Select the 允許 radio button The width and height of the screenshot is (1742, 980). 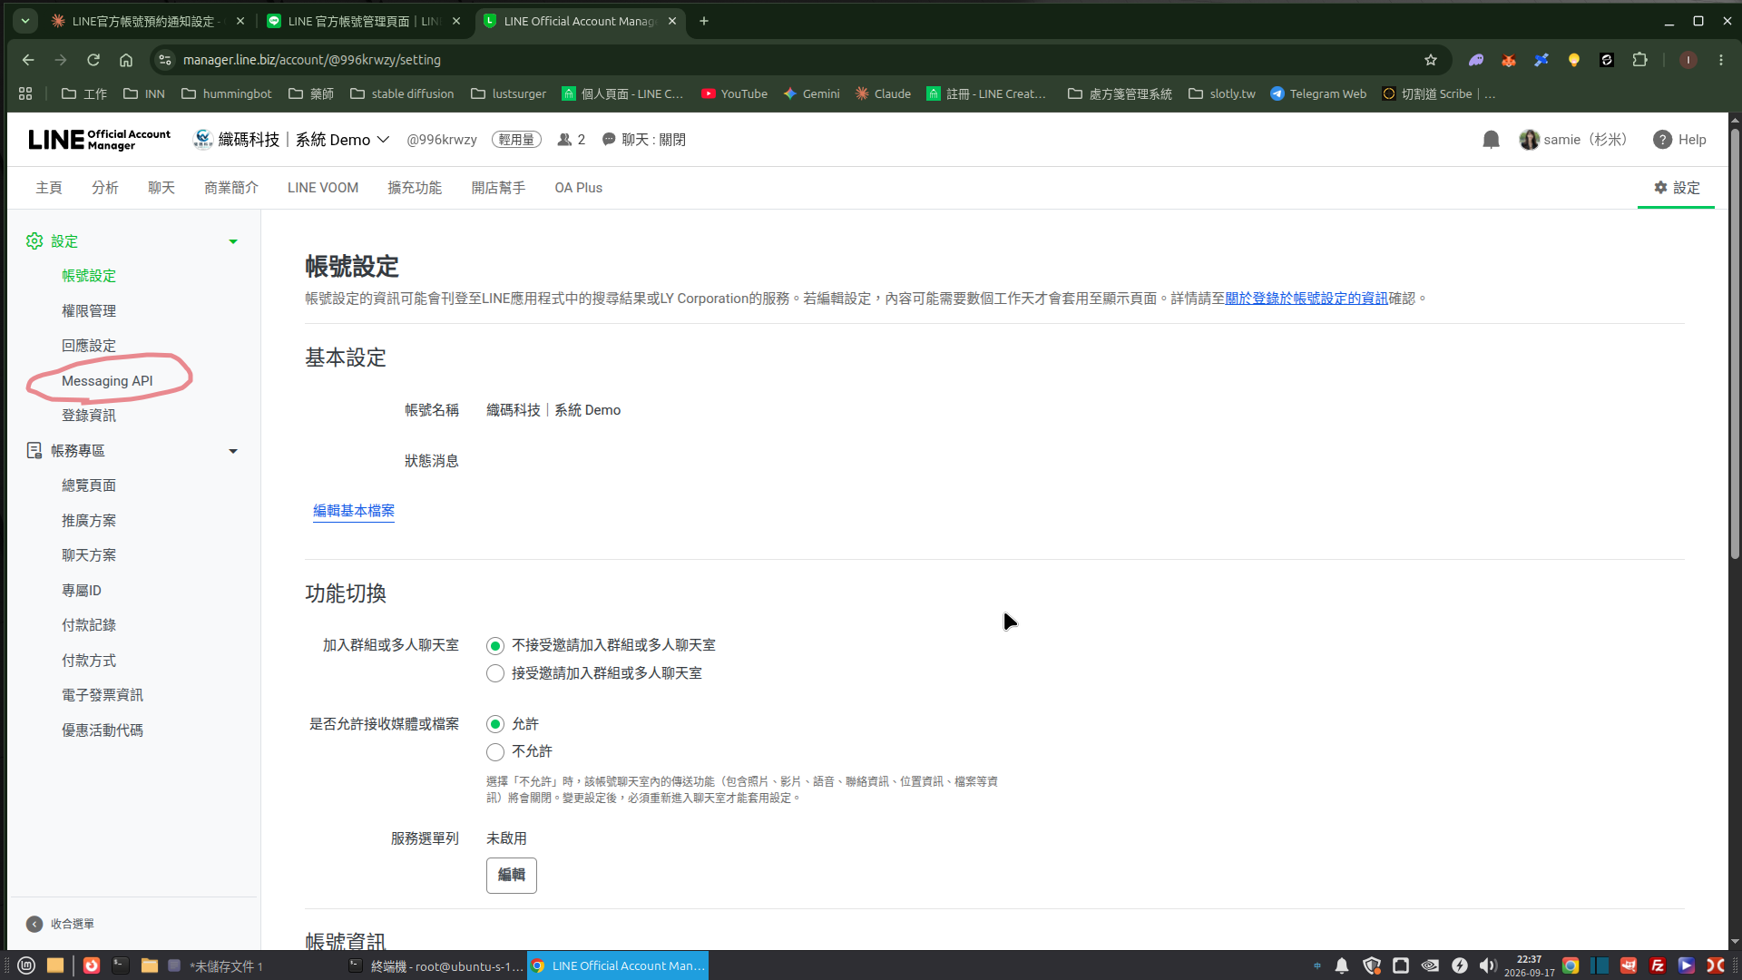tap(495, 724)
